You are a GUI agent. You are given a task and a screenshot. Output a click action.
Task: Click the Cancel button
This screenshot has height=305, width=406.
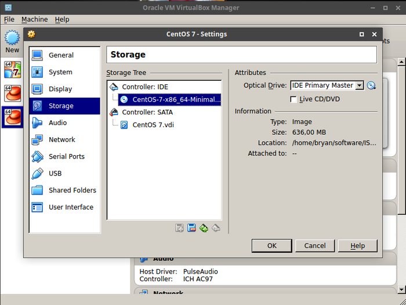(x=315, y=246)
